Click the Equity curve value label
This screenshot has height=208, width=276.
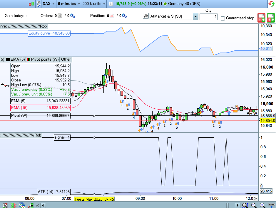[x=49, y=33]
